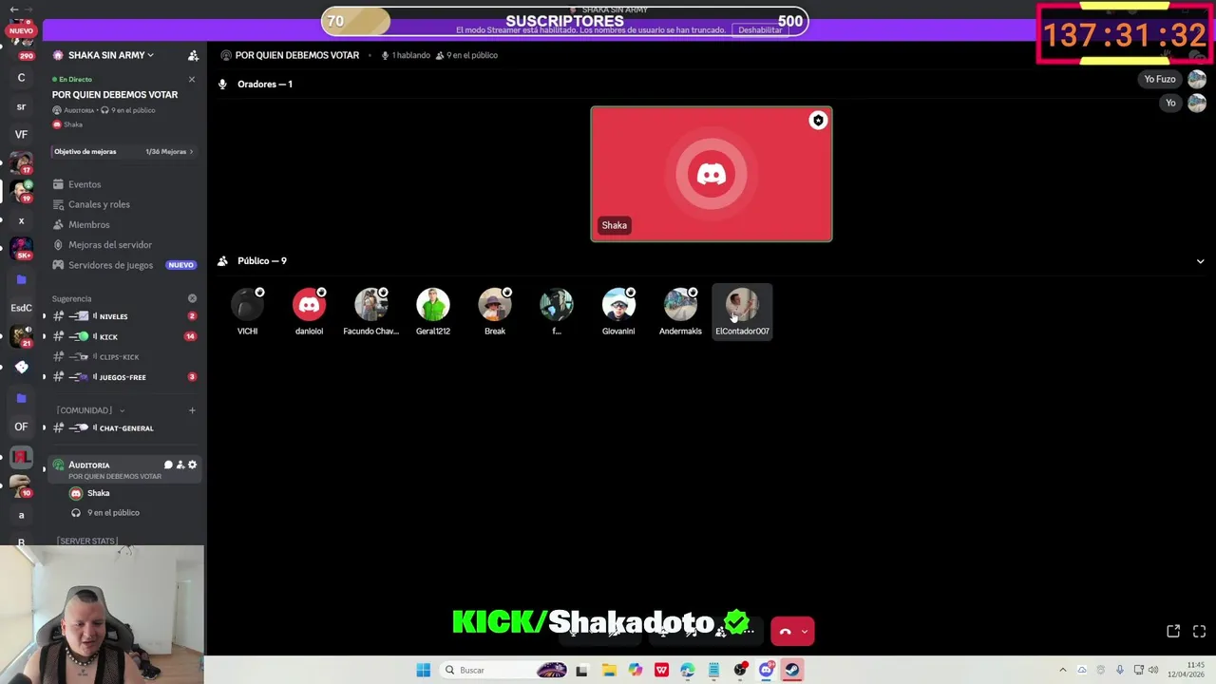Open the Miembros list

click(88, 224)
